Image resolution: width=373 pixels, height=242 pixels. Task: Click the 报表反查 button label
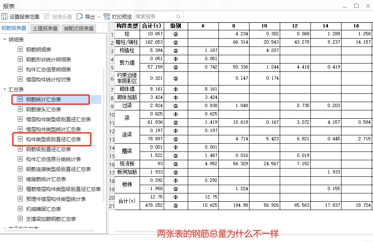coord(62,17)
